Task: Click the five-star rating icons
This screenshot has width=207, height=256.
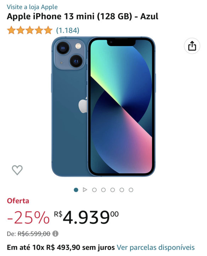Action: (30, 30)
